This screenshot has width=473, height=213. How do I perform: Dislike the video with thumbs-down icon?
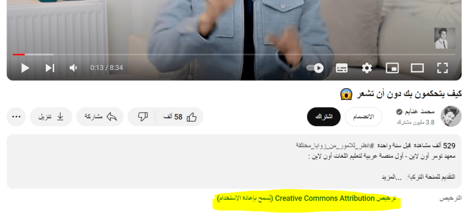pyautogui.click(x=142, y=117)
